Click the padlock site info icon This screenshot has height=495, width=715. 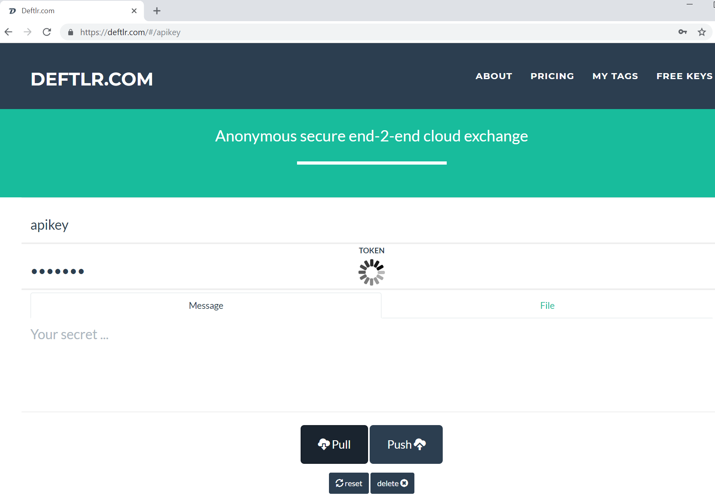71,32
